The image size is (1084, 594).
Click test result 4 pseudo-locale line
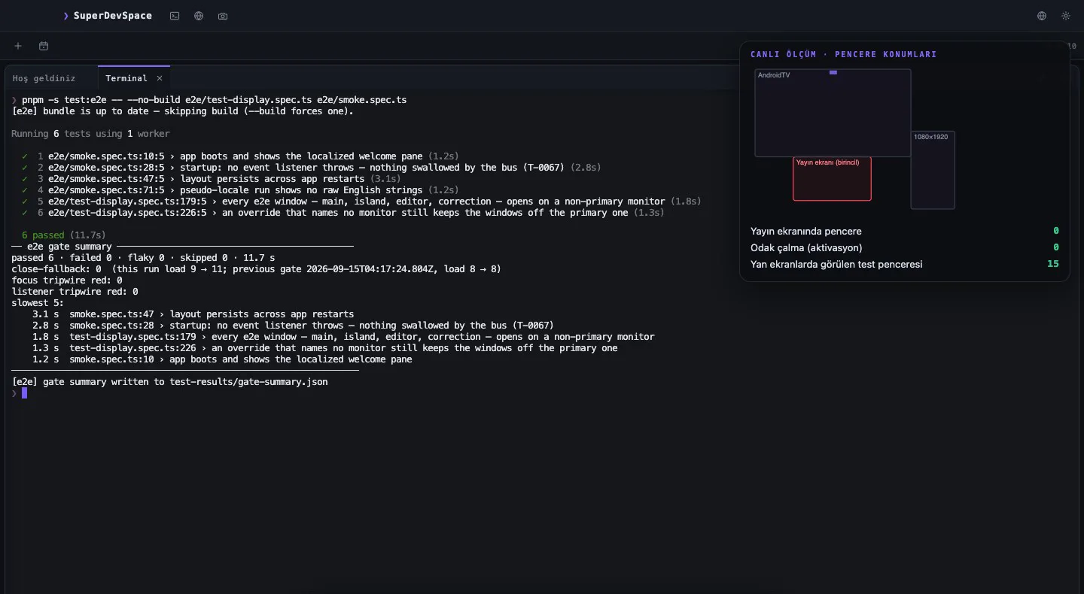coord(240,190)
